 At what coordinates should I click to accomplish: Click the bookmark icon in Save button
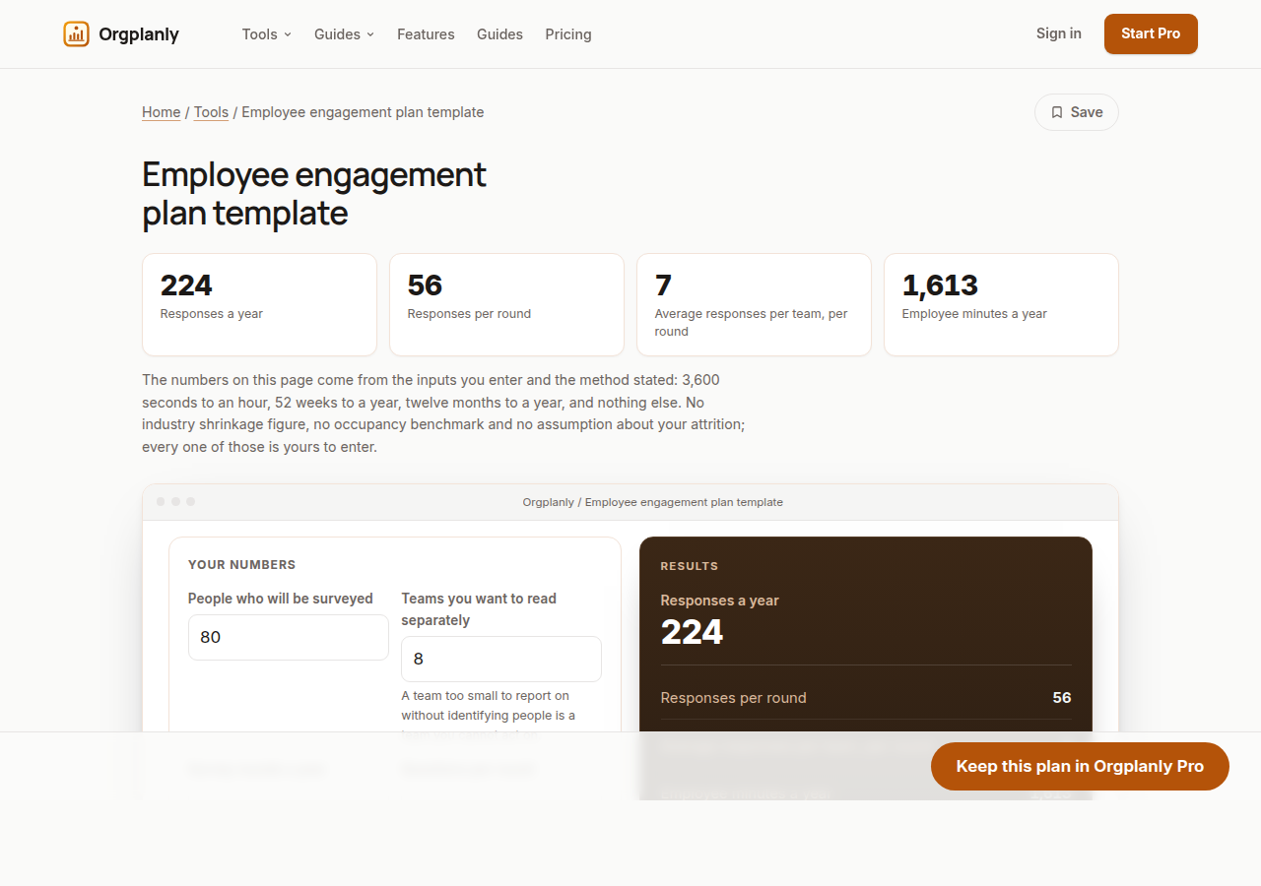coord(1057,112)
